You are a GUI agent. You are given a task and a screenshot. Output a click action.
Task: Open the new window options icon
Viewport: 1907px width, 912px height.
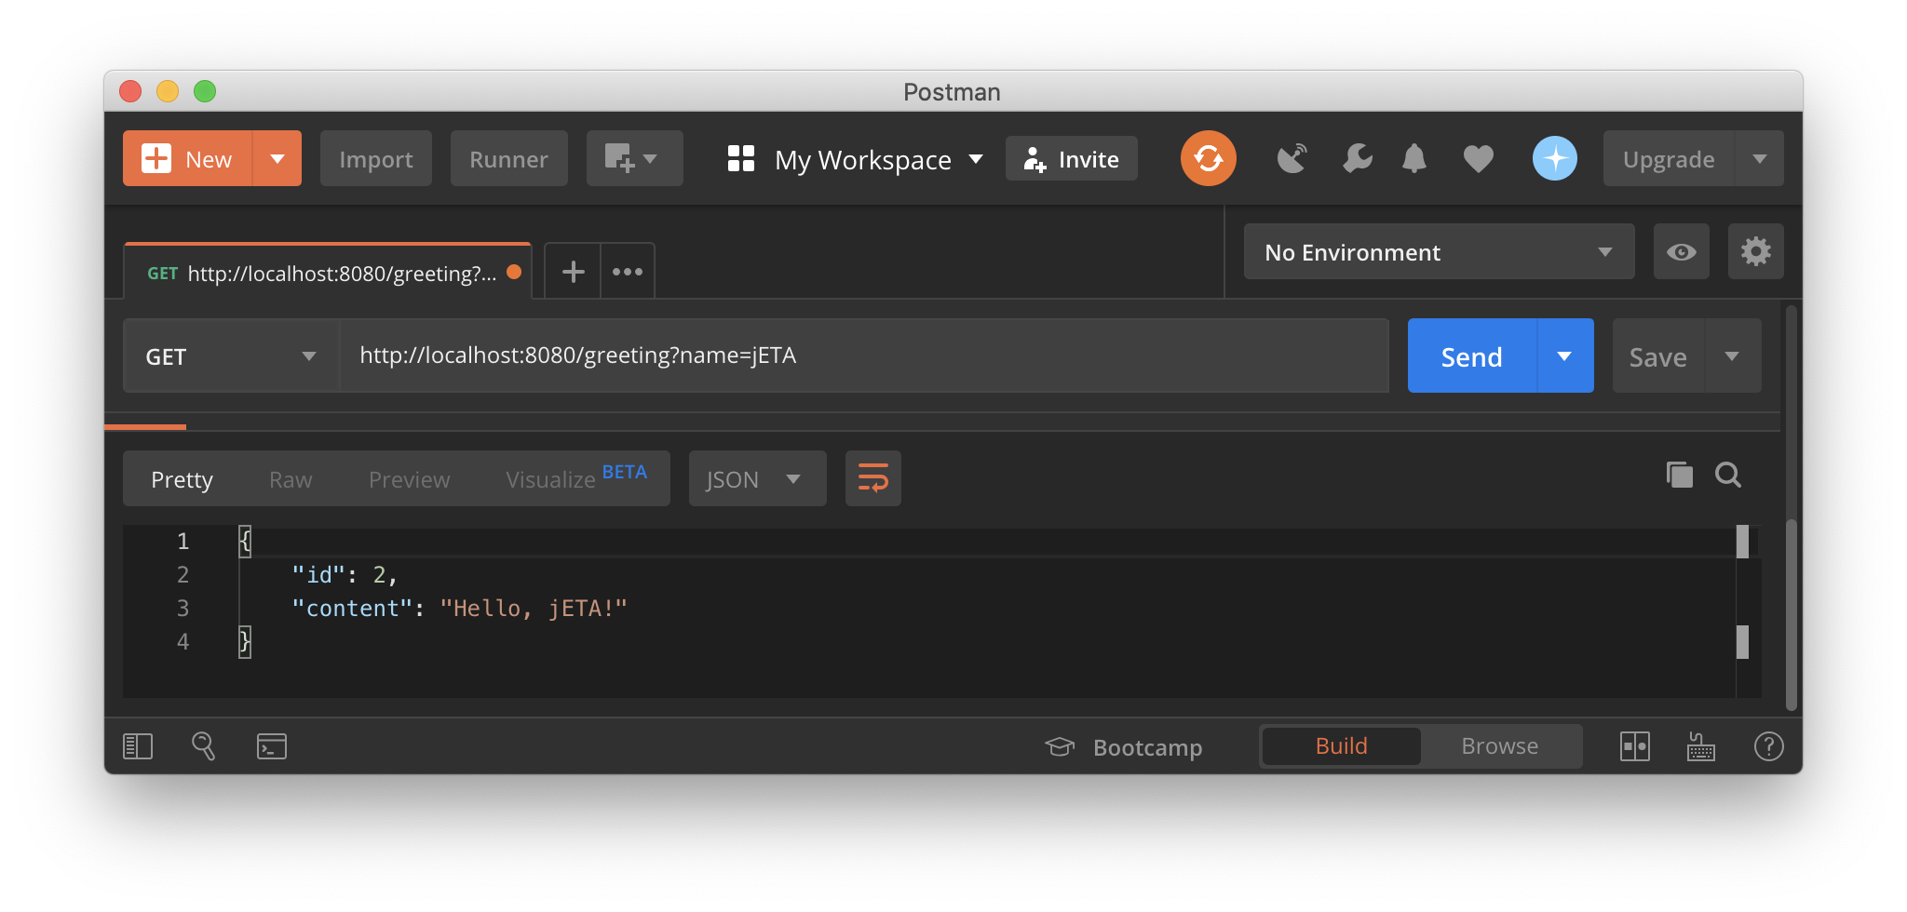634,159
